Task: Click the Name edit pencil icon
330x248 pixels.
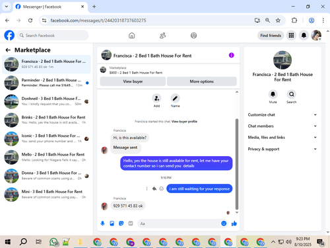Action: pos(175,99)
